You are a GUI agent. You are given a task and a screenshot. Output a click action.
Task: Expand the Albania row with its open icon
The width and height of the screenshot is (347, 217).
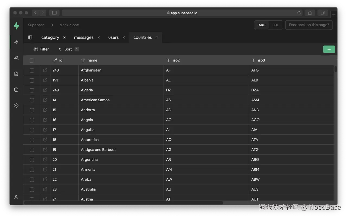45,80
